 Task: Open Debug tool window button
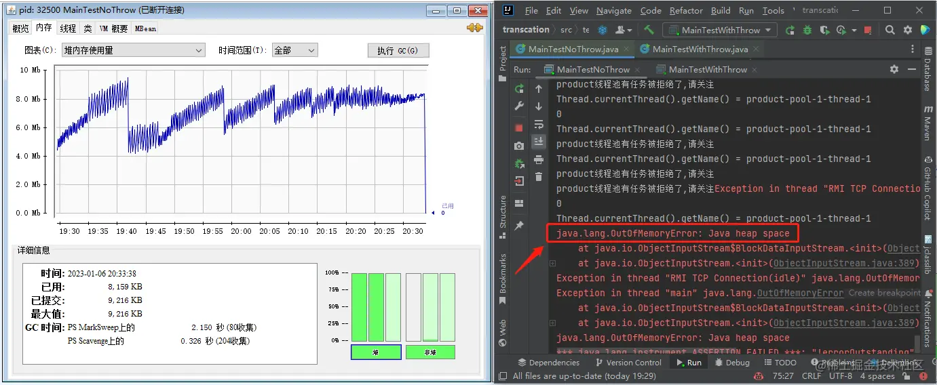731,363
